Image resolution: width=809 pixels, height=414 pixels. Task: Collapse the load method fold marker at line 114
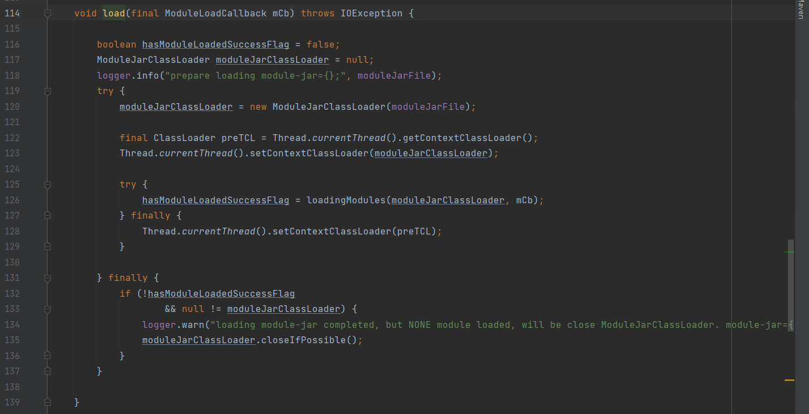coord(48,13)
